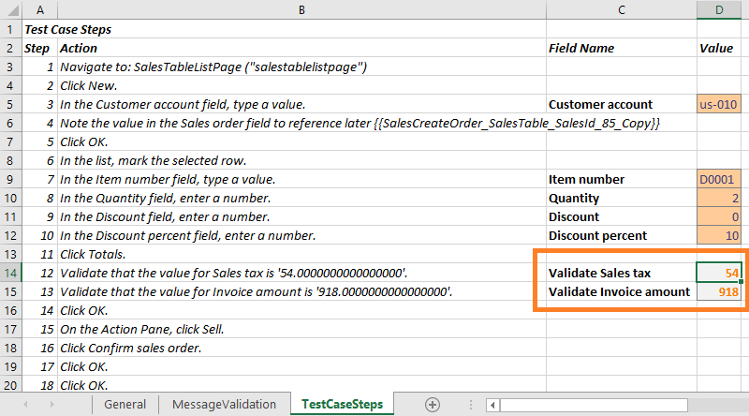Select row 9 header
Screen dimensions: 749x416
coord(10,179)
